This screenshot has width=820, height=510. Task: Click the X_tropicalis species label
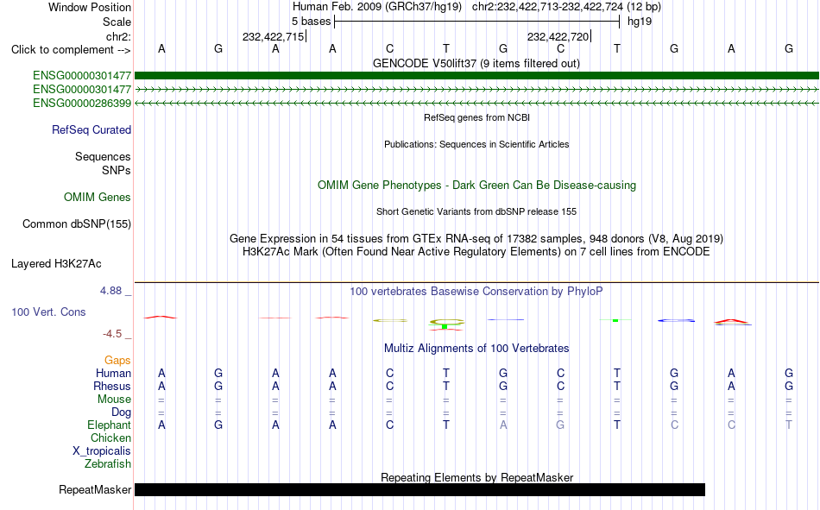pyautogui.click(x=102, y=451)
